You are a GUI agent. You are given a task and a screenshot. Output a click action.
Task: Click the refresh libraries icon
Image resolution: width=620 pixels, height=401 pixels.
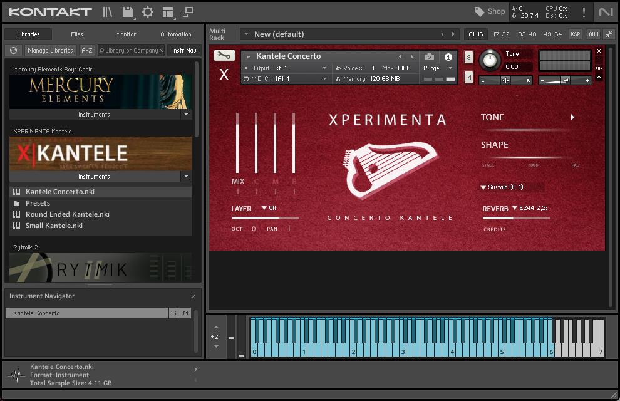(x=13, y=51)
